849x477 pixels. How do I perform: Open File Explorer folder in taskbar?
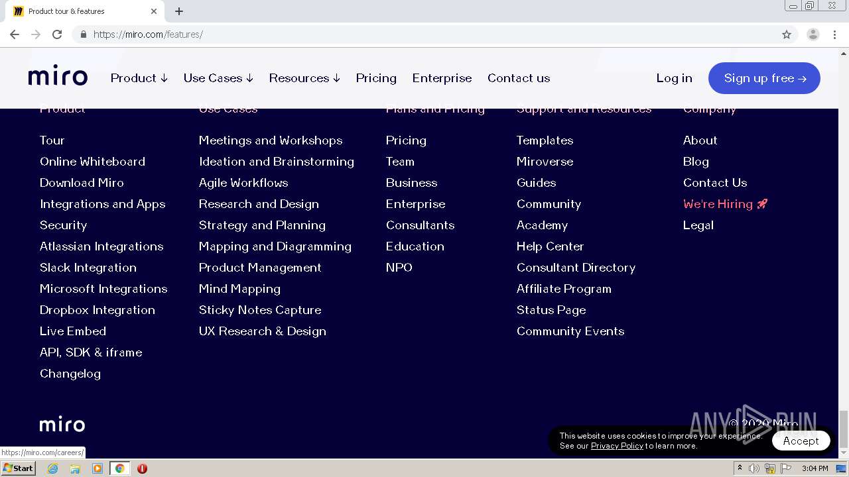click(x=75, y=468)
